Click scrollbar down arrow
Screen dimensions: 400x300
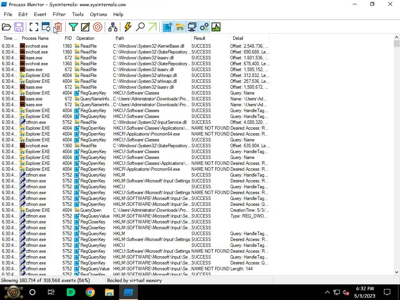396,272
